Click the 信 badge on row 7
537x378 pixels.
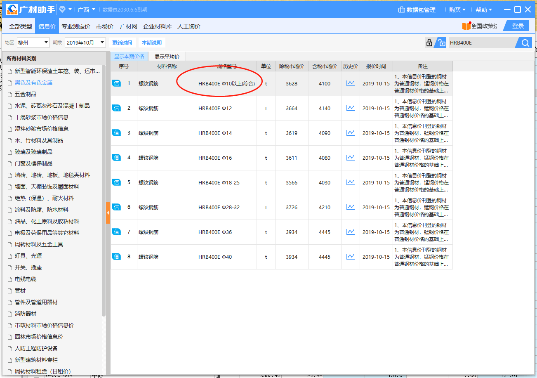[x=116, y=232]
